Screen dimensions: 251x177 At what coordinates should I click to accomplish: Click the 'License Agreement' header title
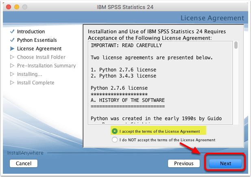(212, 18)
